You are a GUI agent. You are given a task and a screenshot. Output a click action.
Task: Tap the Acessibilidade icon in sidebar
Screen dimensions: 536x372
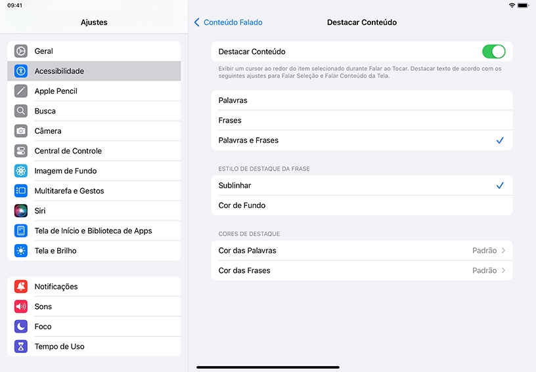coord(21,71)
